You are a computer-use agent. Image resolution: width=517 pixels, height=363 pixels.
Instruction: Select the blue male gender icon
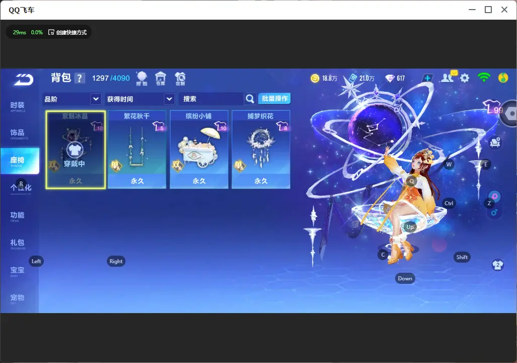point(494,212)
